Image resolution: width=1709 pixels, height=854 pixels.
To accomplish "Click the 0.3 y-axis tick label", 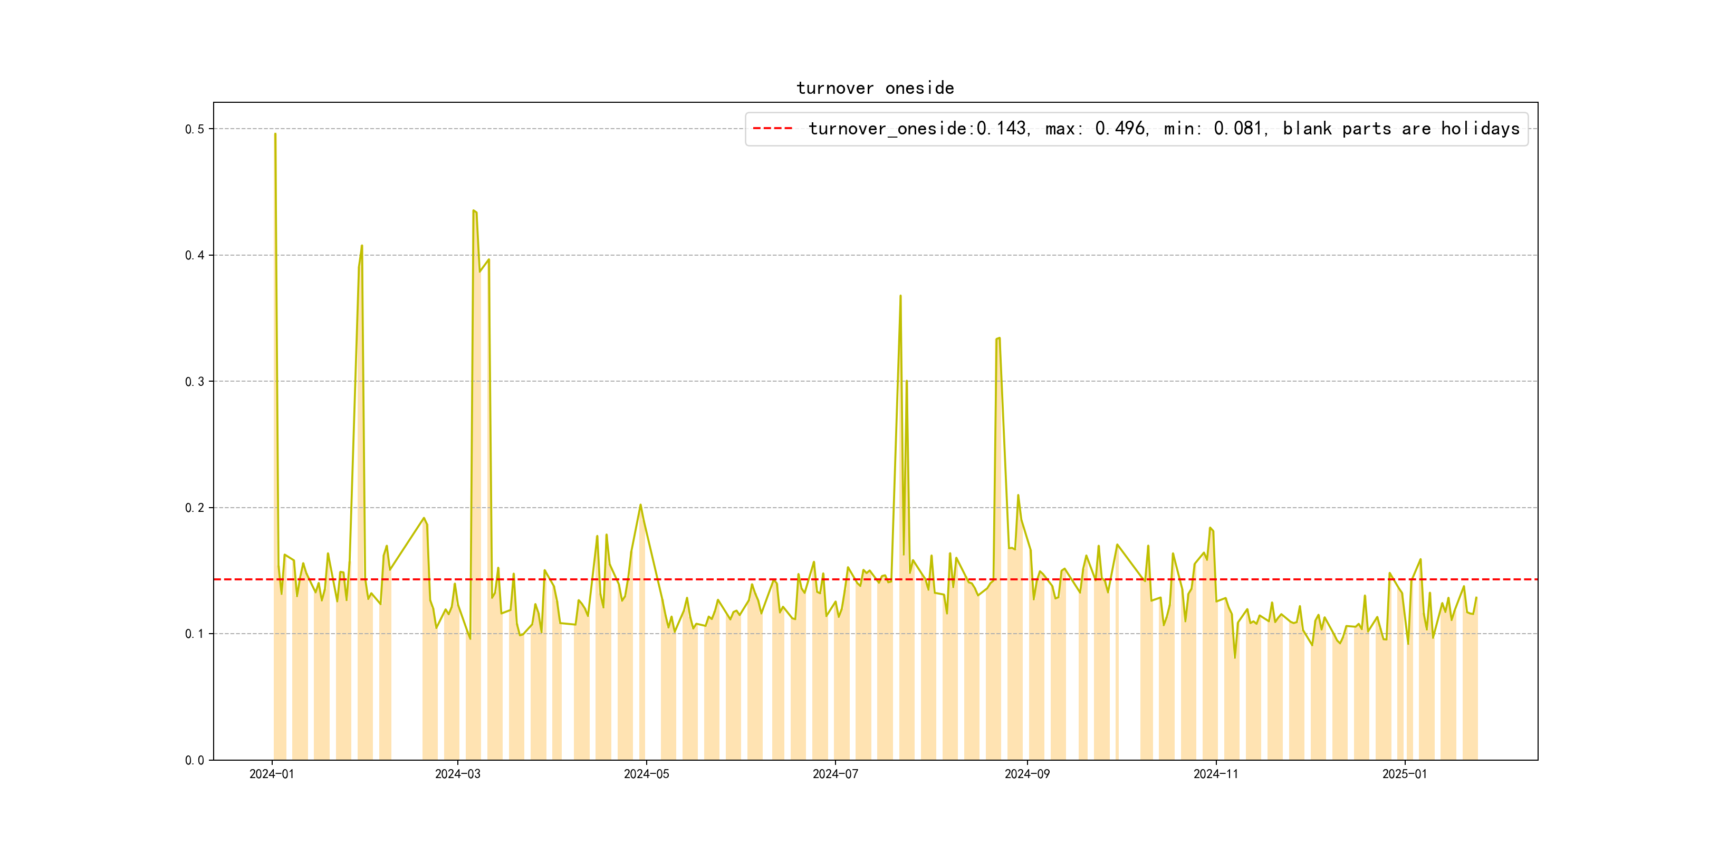I will tap(195, 381).
